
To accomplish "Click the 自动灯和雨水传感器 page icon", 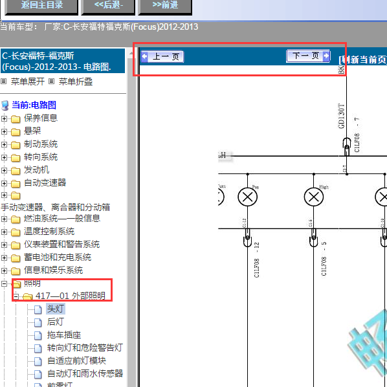I will point(38,374).
